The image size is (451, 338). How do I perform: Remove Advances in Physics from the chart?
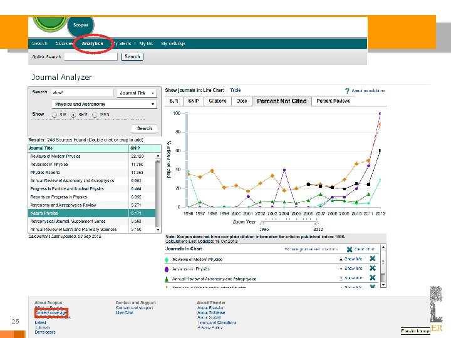[373, 268]
